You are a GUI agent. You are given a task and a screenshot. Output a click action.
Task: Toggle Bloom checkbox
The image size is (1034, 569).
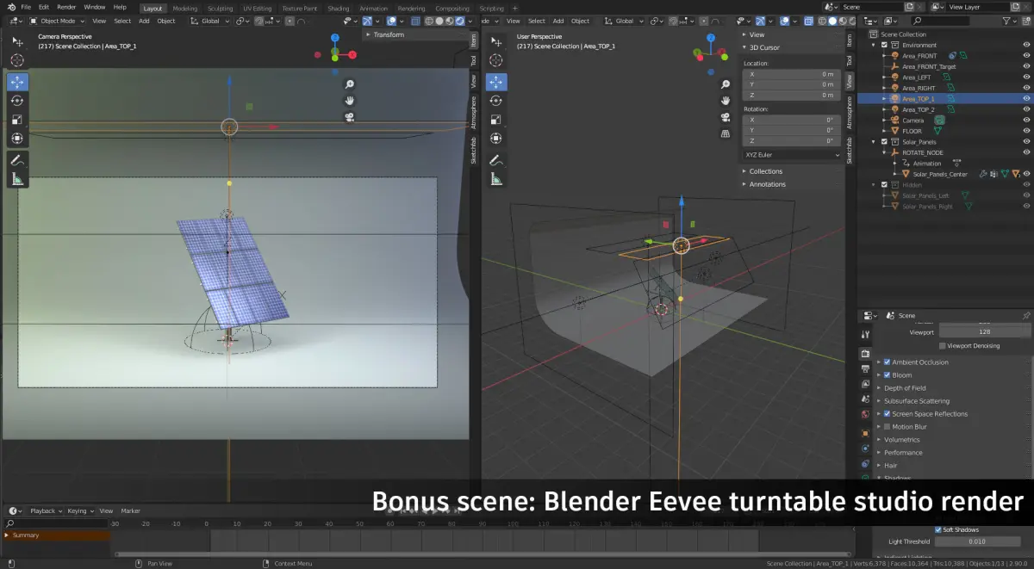click(x=887, y=375)
